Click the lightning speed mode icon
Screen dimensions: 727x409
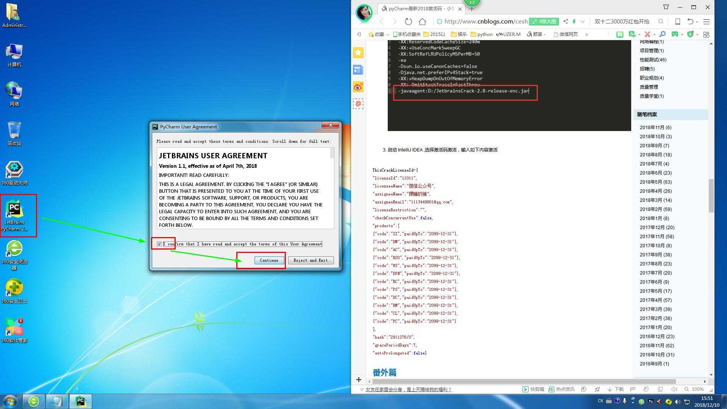(574, 22)
